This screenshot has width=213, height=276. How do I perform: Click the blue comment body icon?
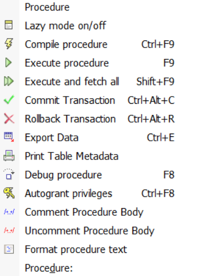click(9, 212)
